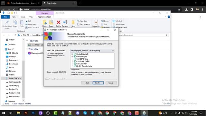This screenshot has width=206, height=116.
Task: Click the navigation pane scrollbar
Action: coord(23,79)
